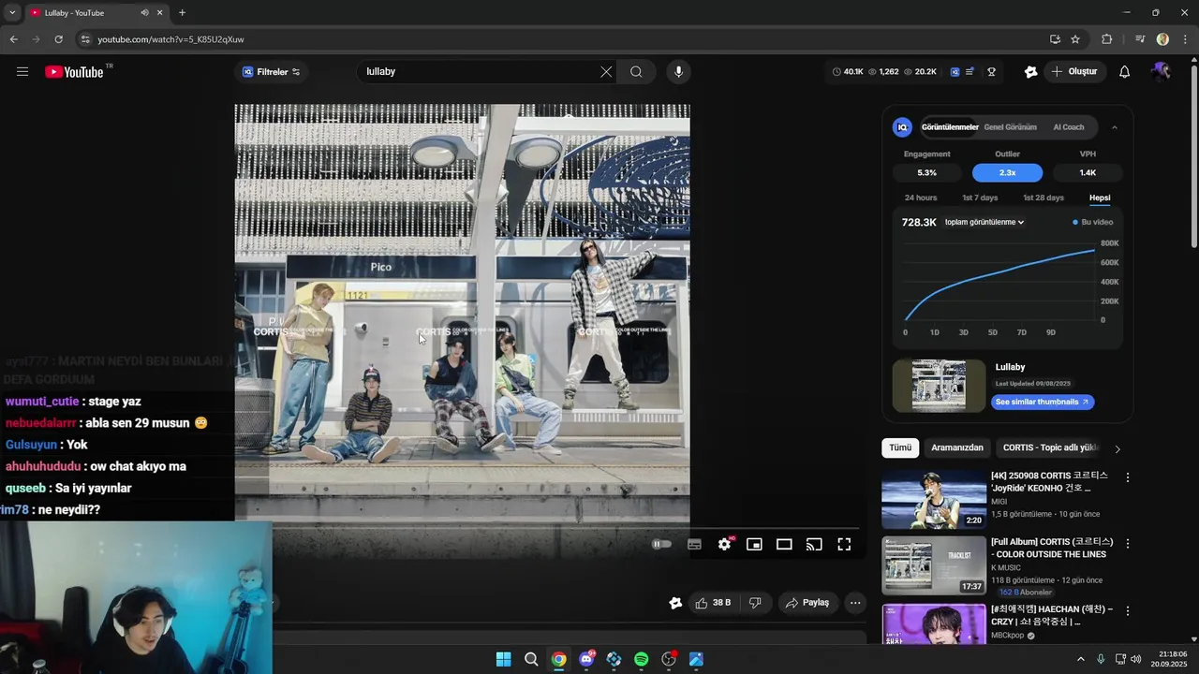Start voice search with the microphone
This screenshot has width=1199, height=674.
[679, 72]
